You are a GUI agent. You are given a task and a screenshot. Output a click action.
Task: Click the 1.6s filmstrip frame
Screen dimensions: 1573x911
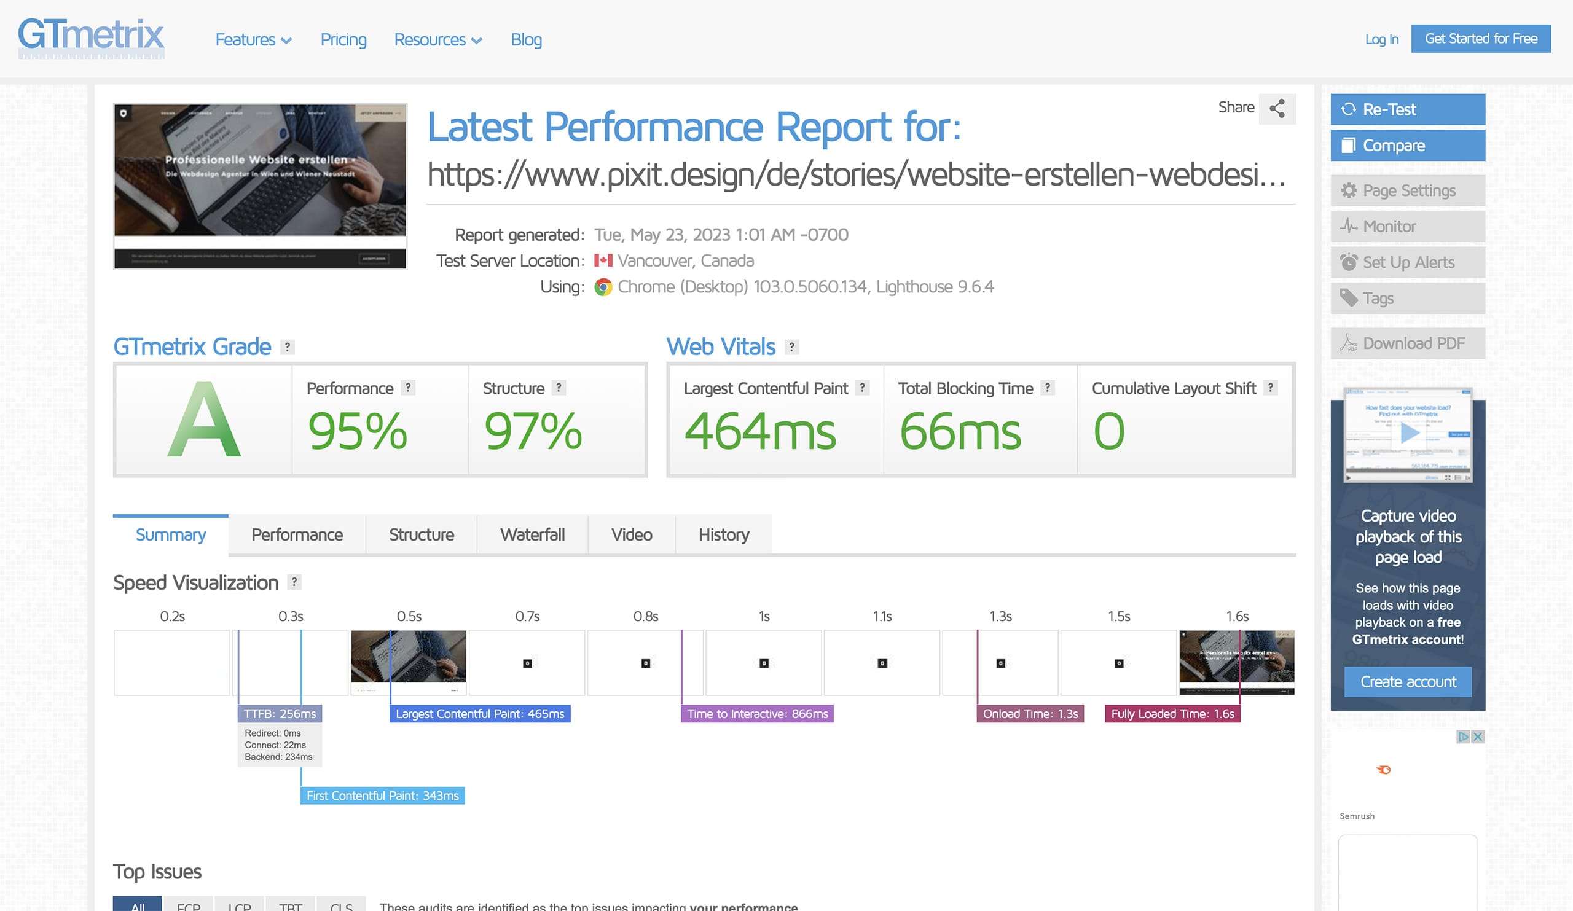(x=1236, y=663)
